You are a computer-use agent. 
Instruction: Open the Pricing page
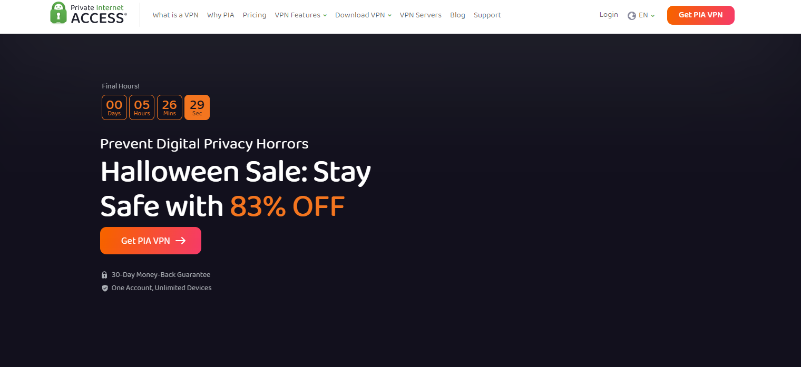(255, 15)
